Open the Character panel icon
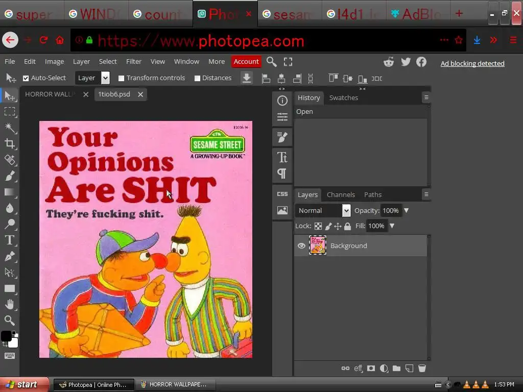 point(282,157)
